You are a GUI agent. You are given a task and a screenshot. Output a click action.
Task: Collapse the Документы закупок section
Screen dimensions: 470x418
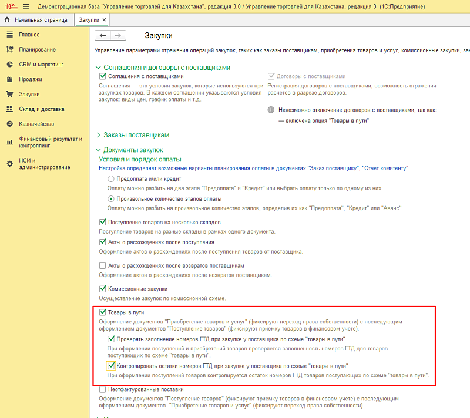[98, 150]
